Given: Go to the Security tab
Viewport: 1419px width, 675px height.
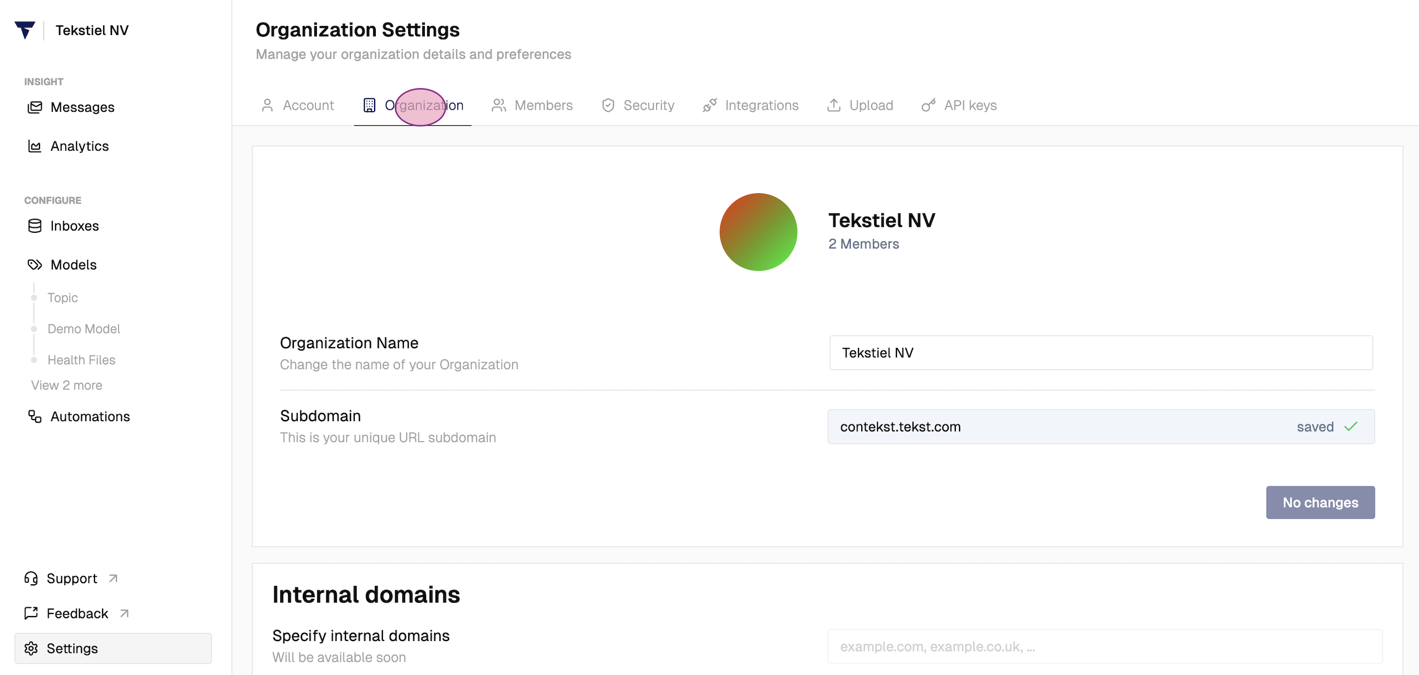Looking at the screenshot, I should 638,105.
